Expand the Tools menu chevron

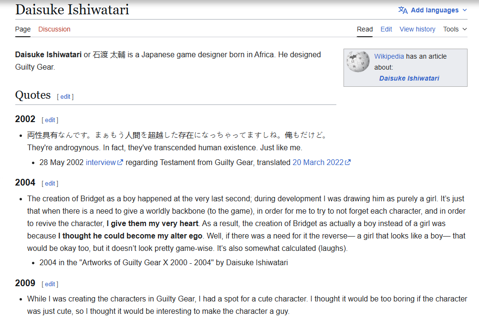(465, 29)
